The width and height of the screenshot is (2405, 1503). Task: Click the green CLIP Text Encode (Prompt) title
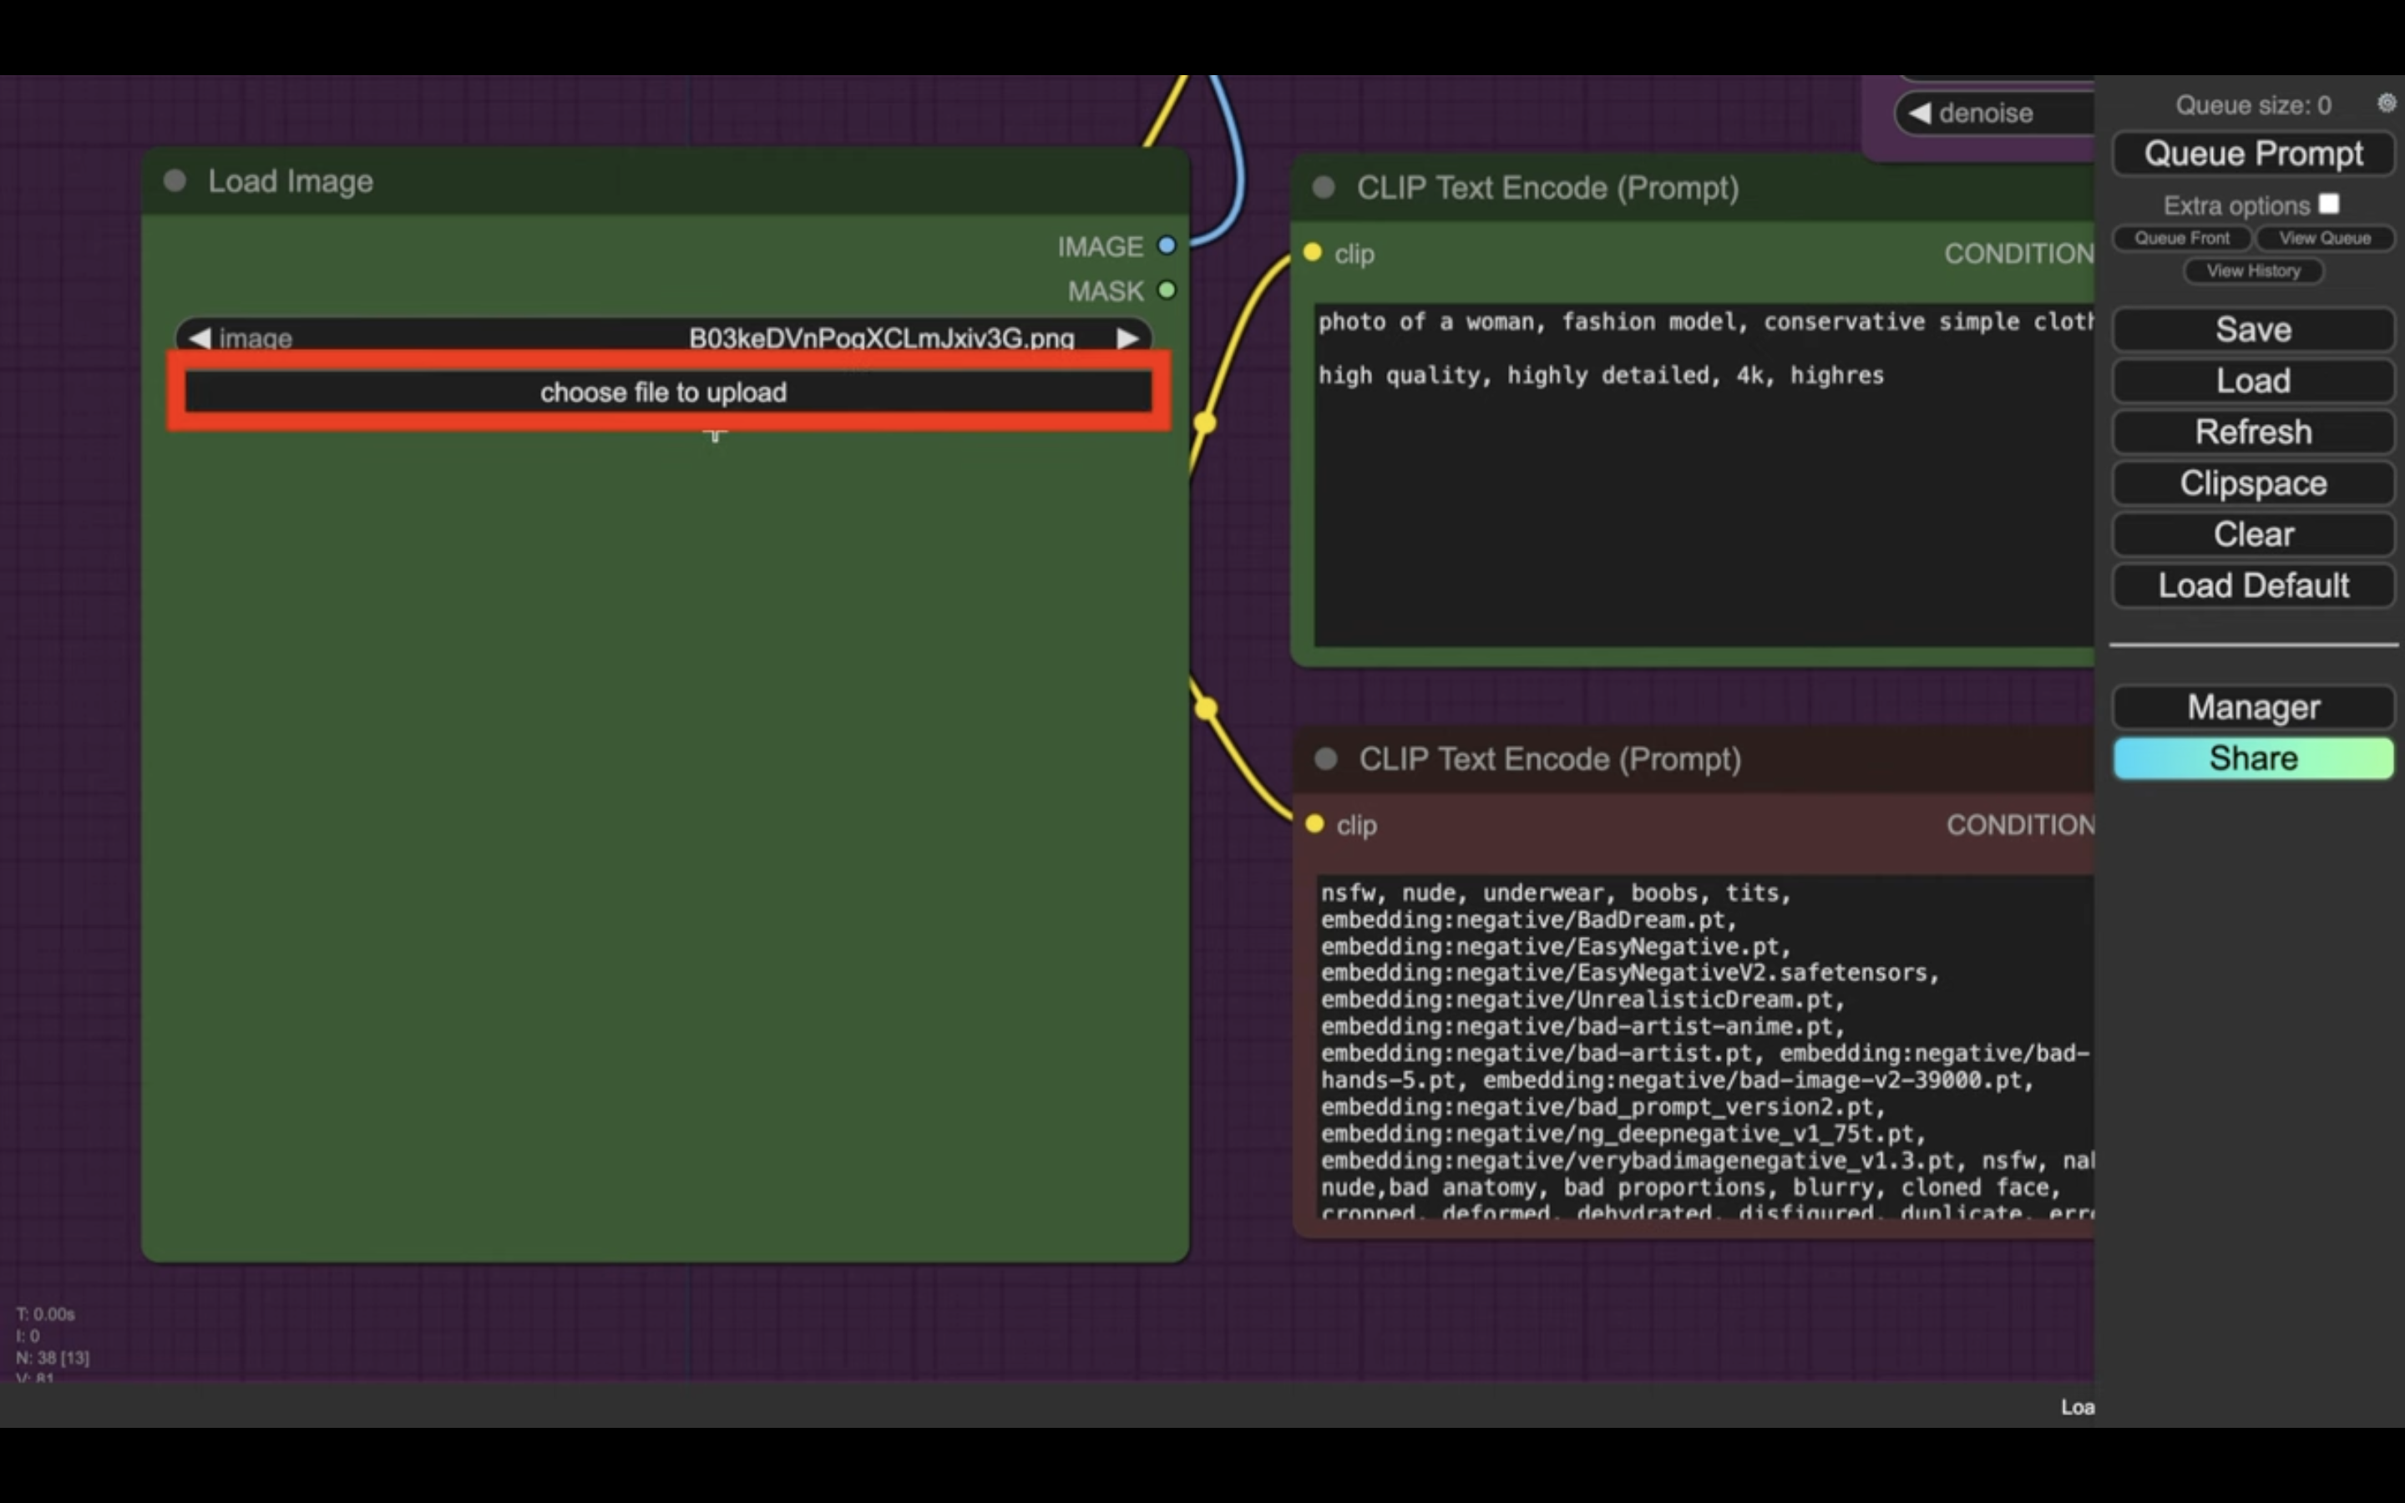click(1547, 188)
